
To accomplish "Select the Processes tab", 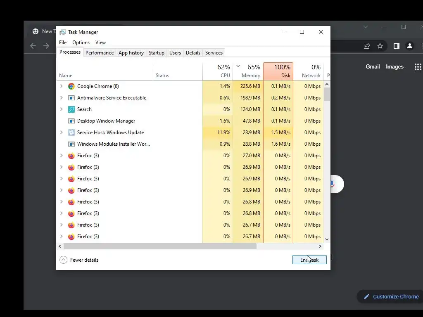I will click(x=70, y=52).
